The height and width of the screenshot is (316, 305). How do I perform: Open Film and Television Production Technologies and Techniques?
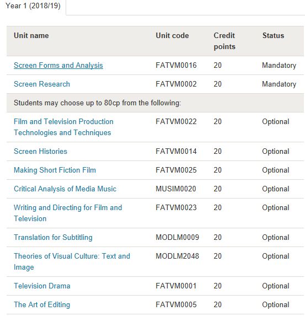click(x=63, y=127)
